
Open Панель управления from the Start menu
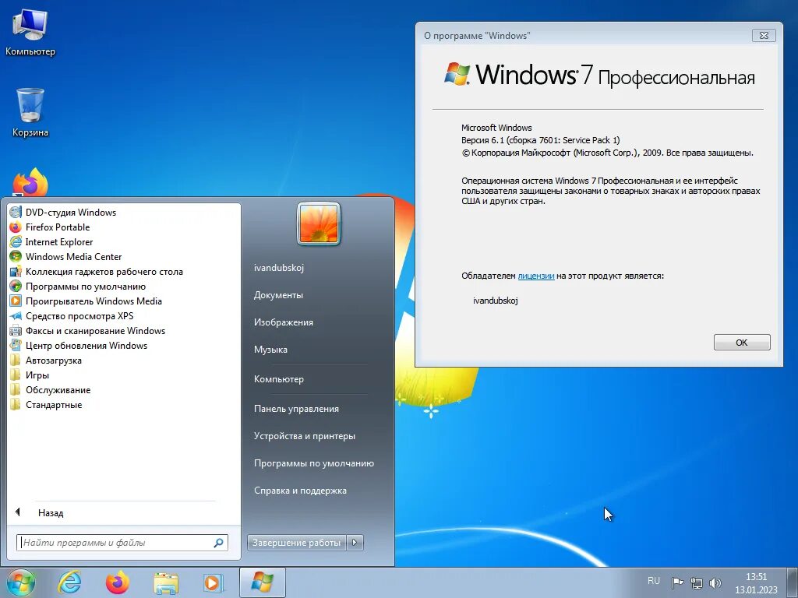pyautogui.click(x=296, y=408)
